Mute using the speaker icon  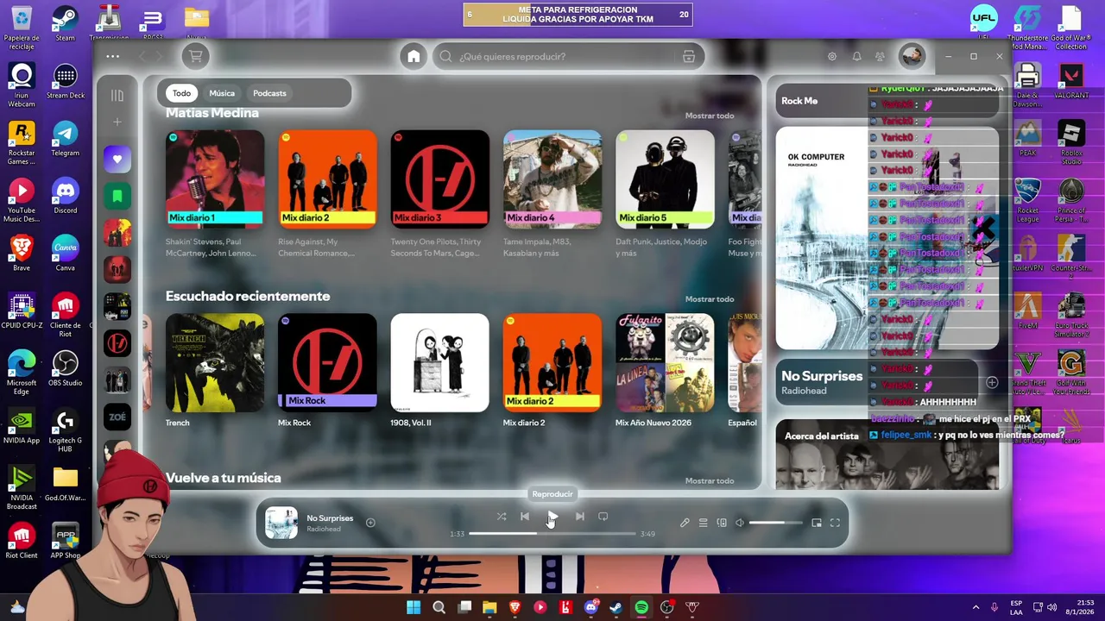(740, 523)
